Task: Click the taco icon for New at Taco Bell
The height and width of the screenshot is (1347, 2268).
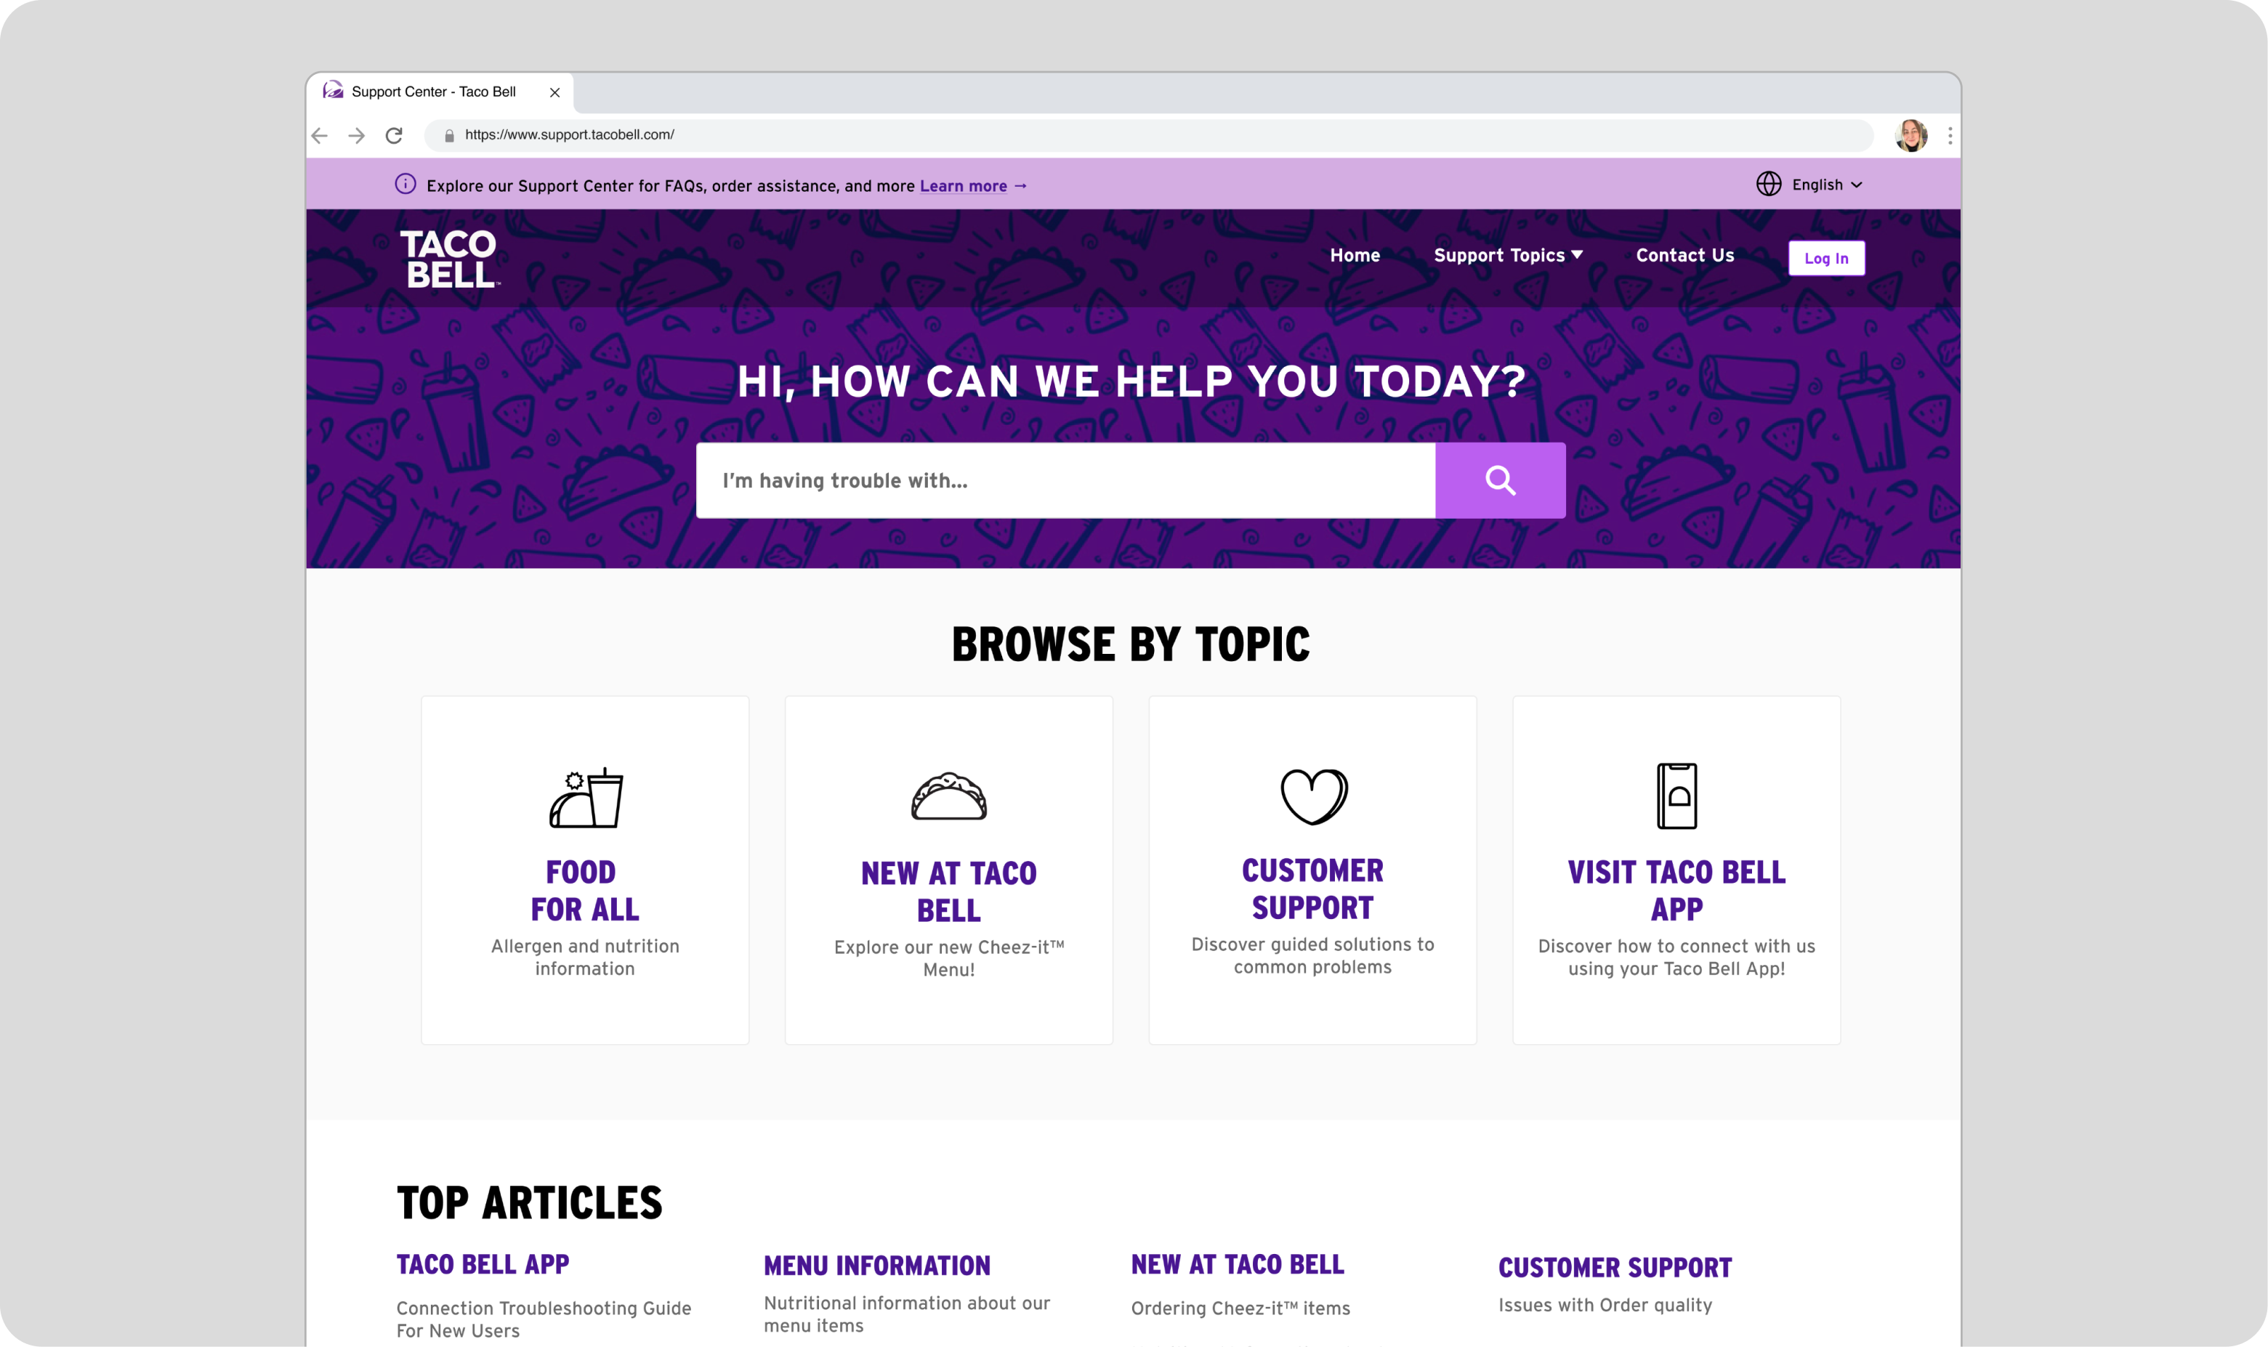Action: click(948, 796)
